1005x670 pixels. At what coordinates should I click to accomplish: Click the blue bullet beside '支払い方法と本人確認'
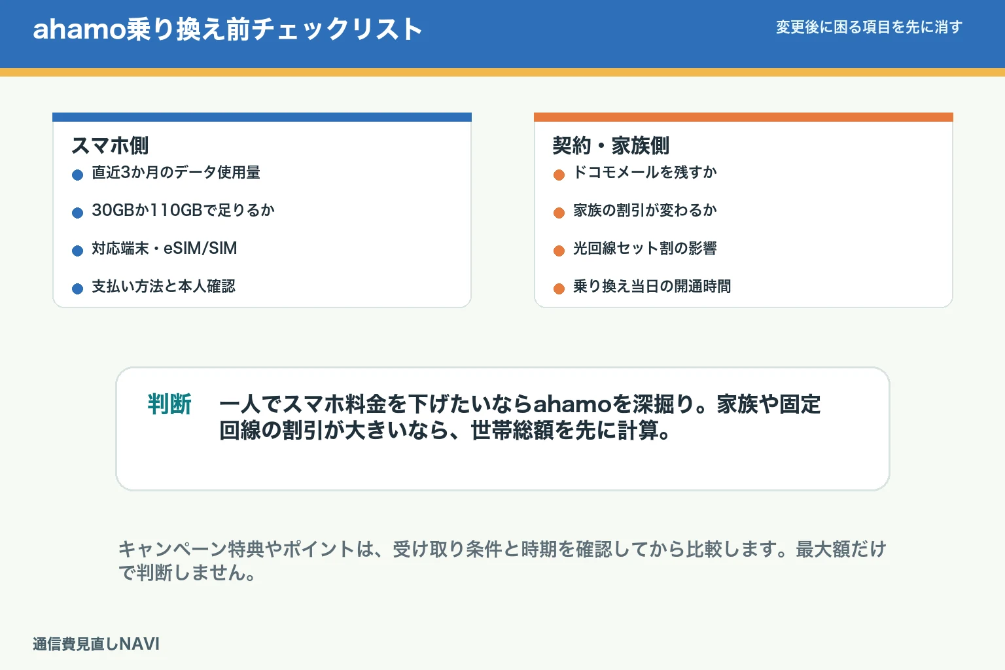[x=77, y=289]
